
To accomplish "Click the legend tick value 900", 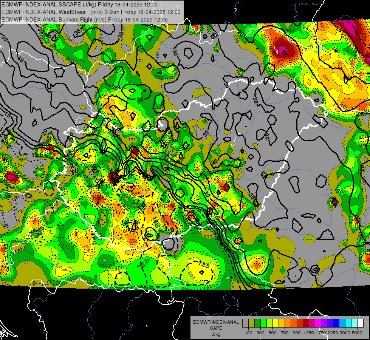I will tap(297, 333).
